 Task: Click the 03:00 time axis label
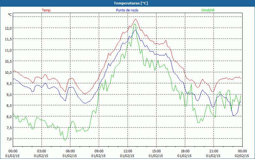coord(41,151)
